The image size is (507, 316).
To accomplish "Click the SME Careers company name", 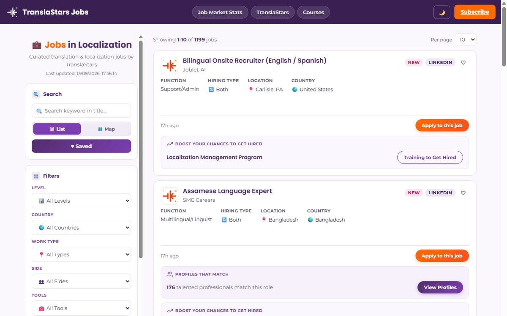I will click(199, 200).
